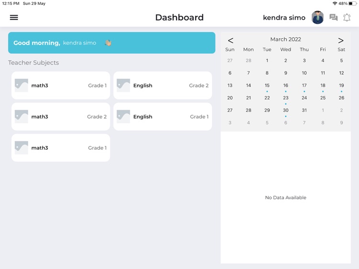Select March 15 in the calendar
This screenshot has height=269, width=359.
267,85
